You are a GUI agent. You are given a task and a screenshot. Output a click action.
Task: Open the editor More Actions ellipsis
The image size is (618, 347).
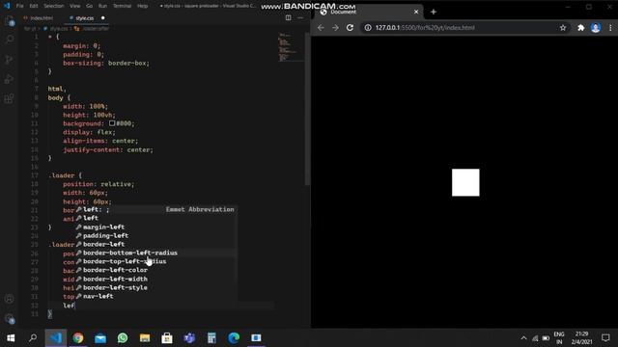tap(300, 17)
